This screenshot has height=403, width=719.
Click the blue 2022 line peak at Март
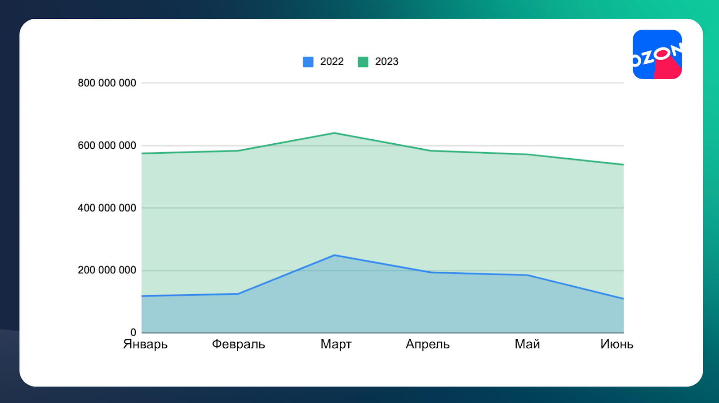coord(334,255)
